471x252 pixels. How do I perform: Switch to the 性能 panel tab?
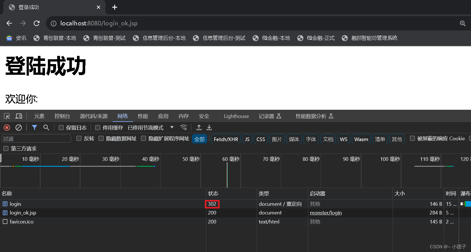[143, 116]
